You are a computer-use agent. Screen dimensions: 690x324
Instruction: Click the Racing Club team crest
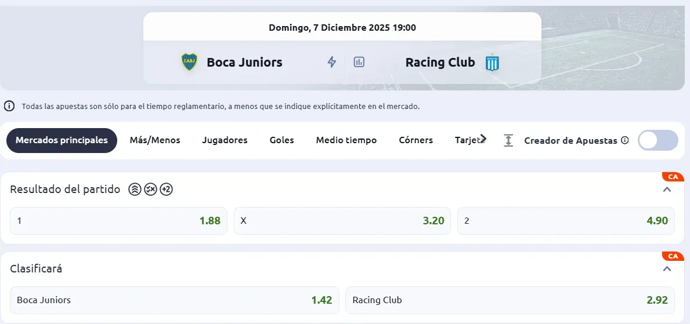click(x=492, y=63)
